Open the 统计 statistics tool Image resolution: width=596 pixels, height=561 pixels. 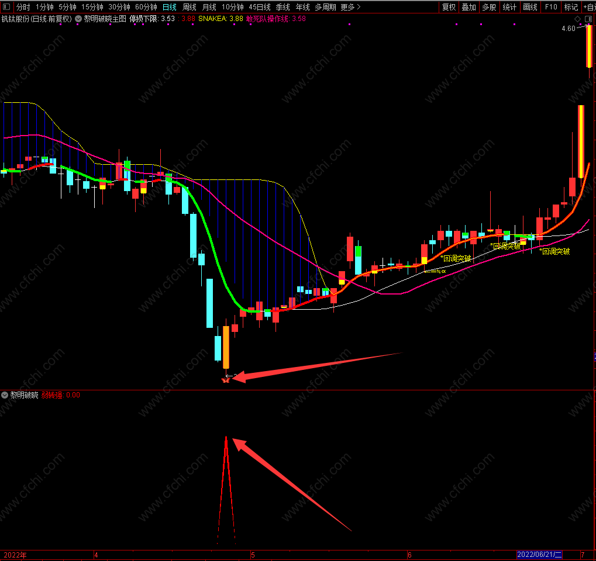pos(509,7)
